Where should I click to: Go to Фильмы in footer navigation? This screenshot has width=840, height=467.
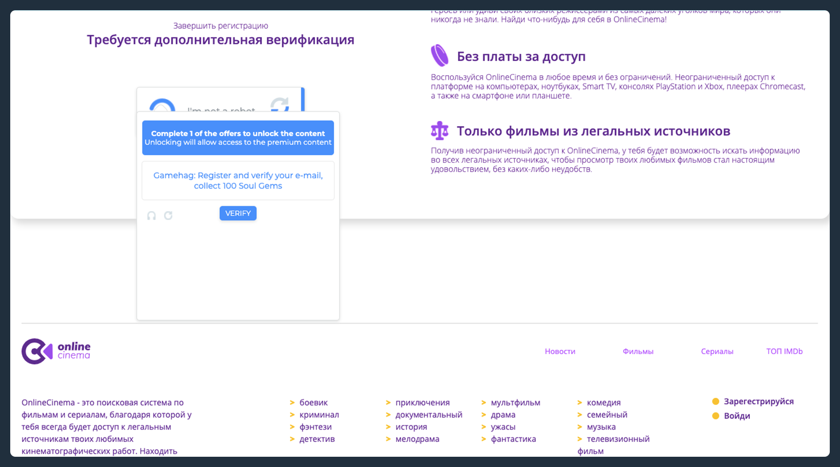coord(638,351)
